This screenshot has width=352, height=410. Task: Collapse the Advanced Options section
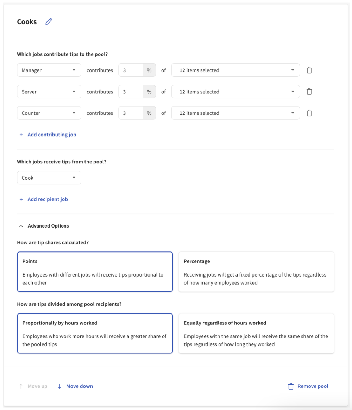21,226
